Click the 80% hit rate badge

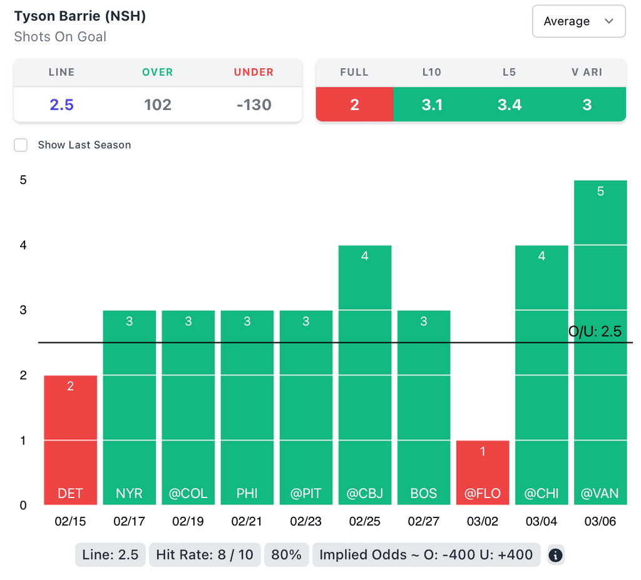pos(287,554)
